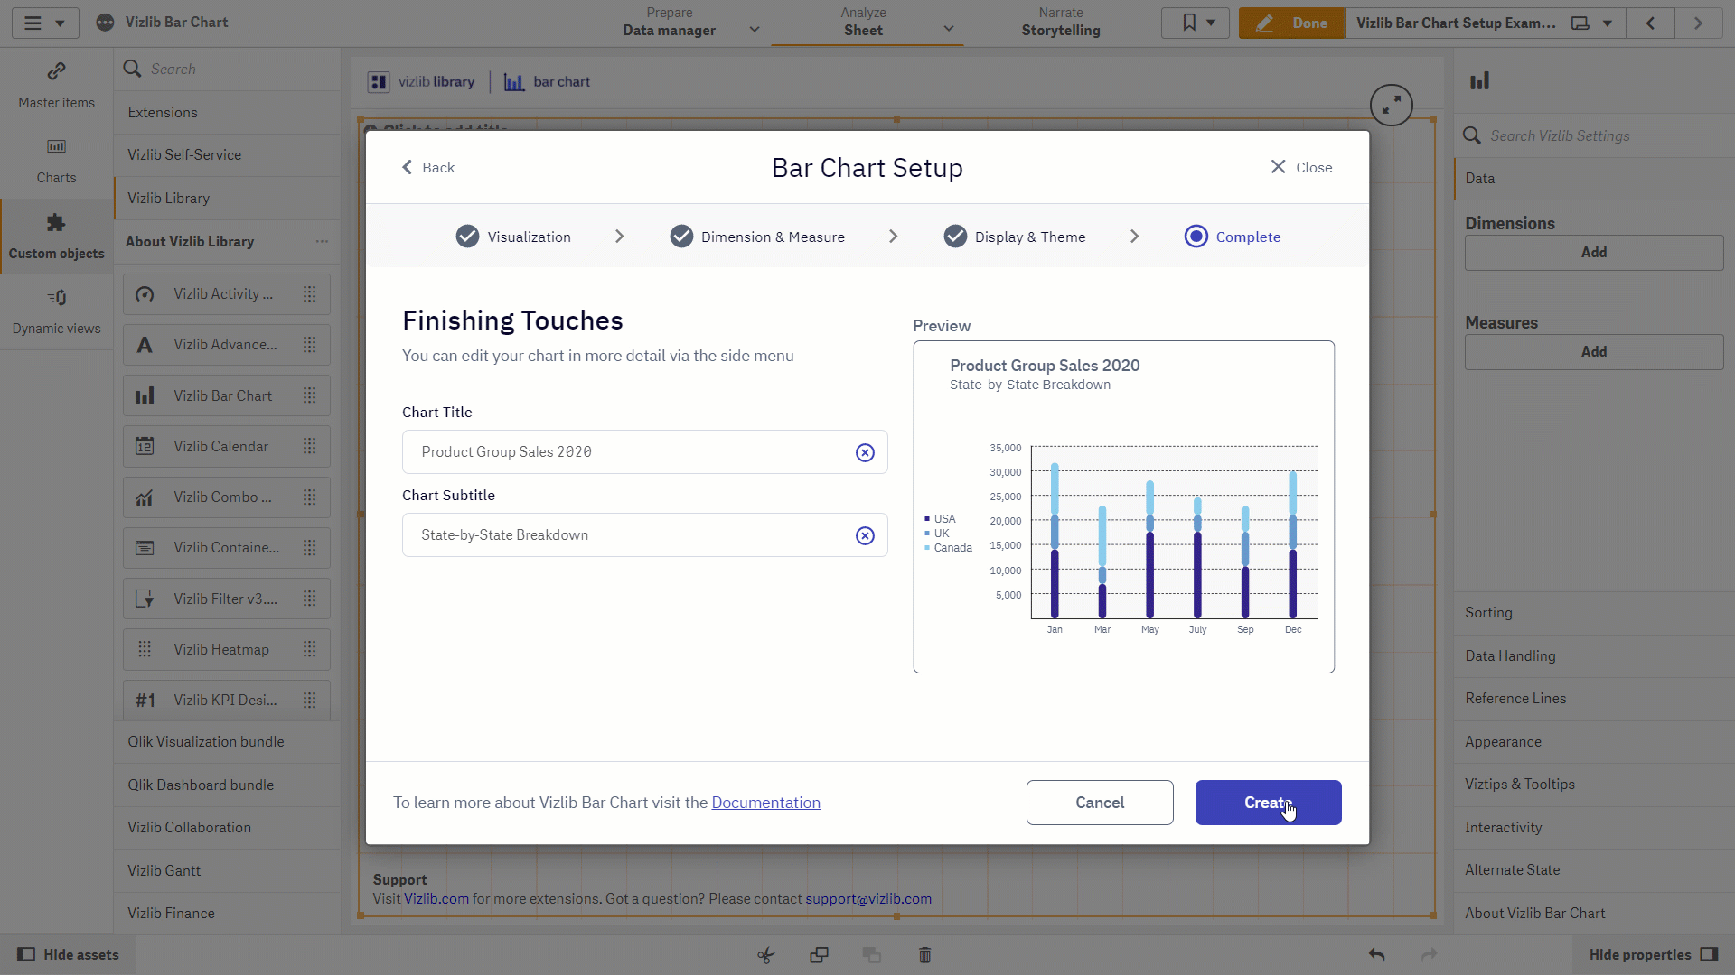The width and height of the screenshot is (1735, 975).
Task: Go Back in the setup wizard
Action: (428, 168)
